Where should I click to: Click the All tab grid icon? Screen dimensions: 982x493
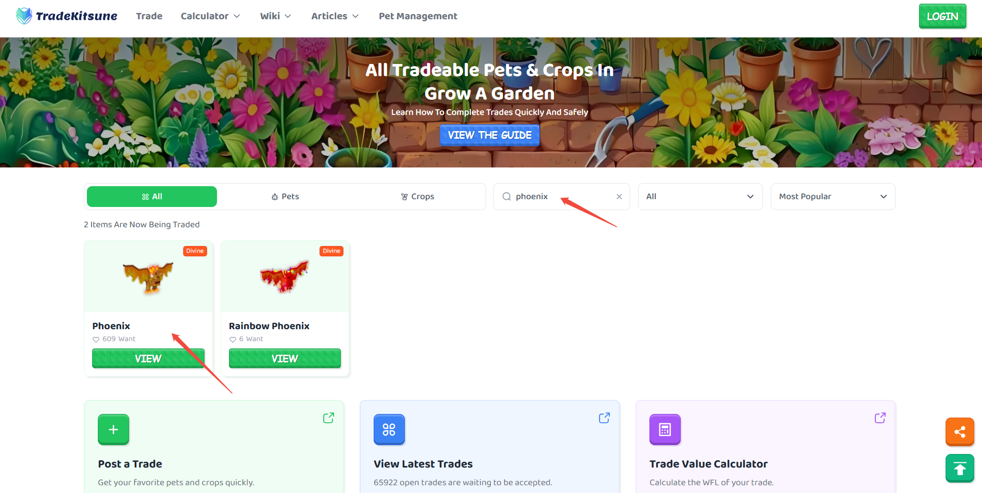click(145, 197)
